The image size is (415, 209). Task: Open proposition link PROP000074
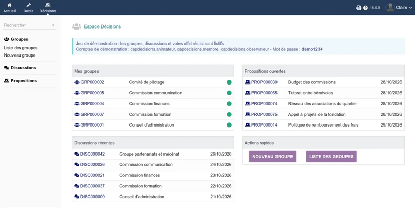(264, 103)
